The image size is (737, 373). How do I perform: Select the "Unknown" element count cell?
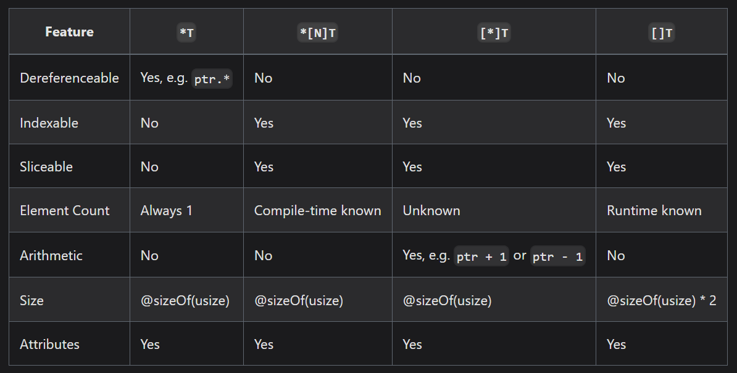pos(431,210)
